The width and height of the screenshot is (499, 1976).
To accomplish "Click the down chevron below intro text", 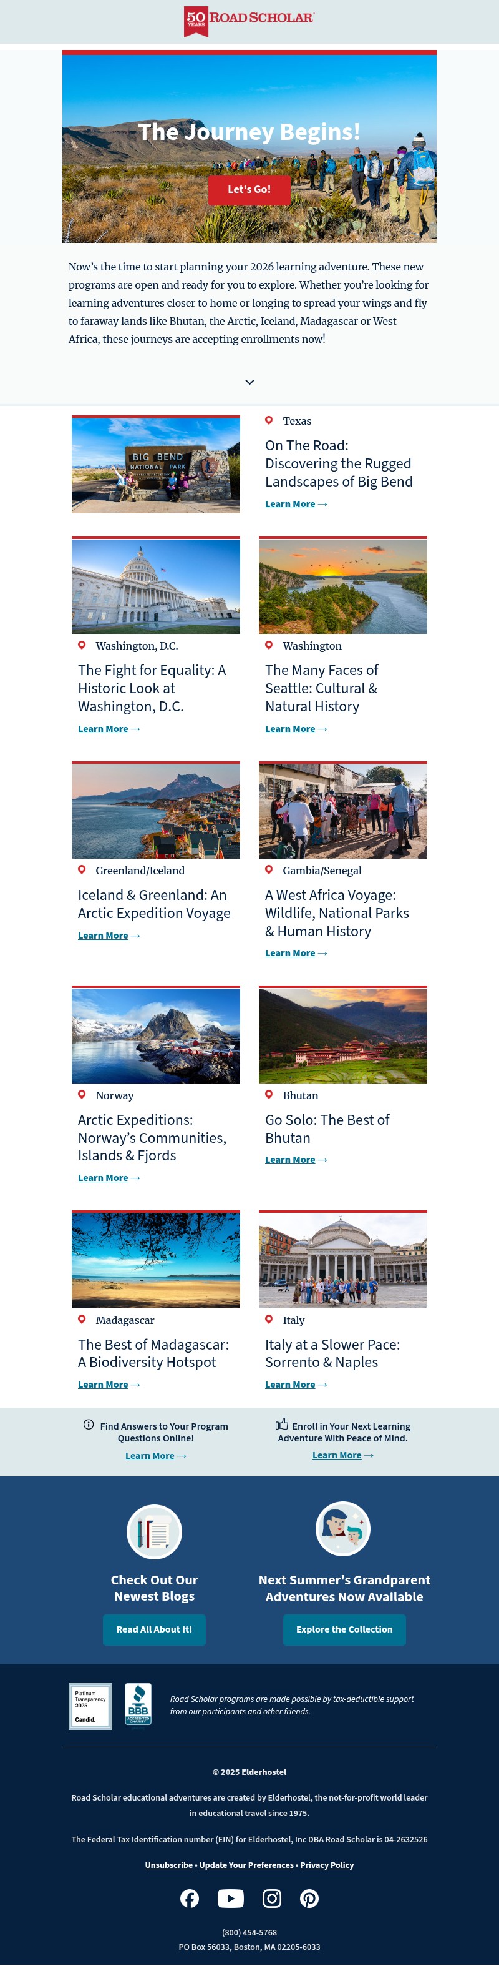I will click(250, 382).
